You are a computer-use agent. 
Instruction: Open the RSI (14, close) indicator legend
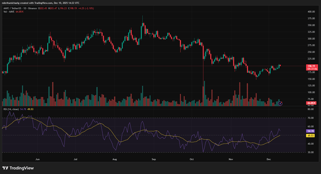click(11, 109)
